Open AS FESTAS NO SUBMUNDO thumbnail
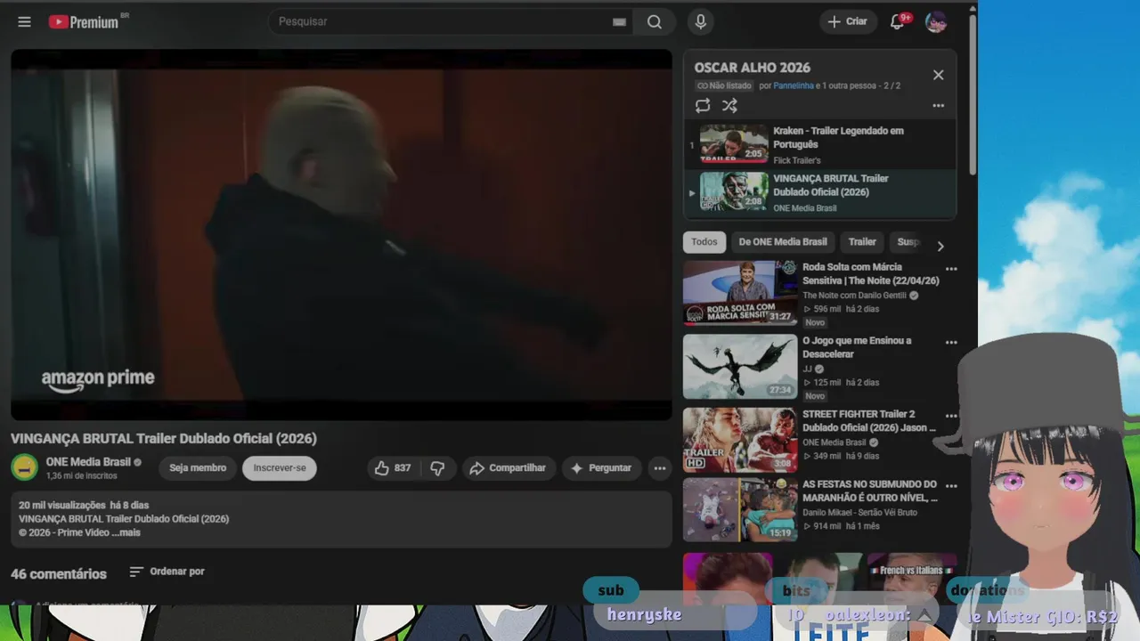 click(740, 510)
